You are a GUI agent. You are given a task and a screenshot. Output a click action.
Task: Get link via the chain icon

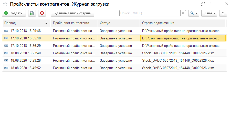[203, 4]
